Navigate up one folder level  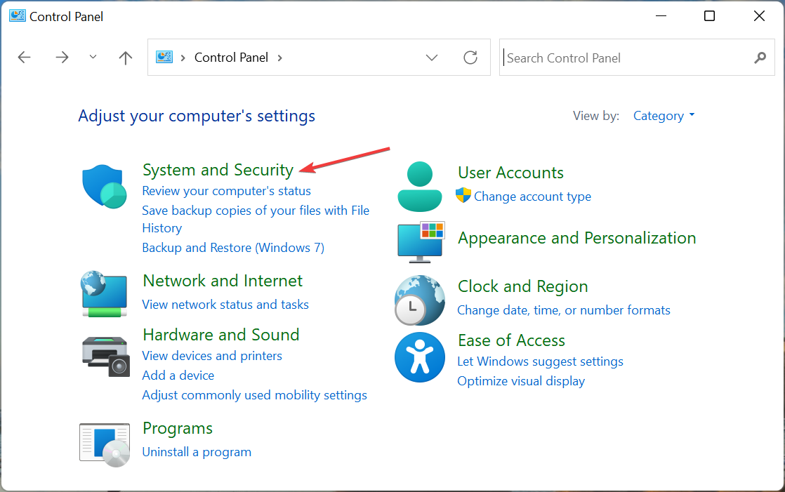click(x=125, y=58)
